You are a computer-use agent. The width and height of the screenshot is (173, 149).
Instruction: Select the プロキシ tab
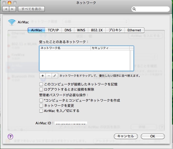[115, 30]
